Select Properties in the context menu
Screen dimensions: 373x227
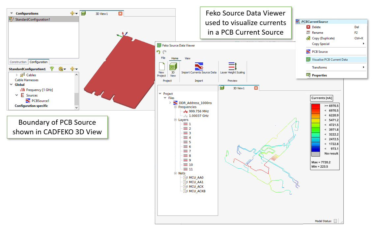(x=319, y=75)
